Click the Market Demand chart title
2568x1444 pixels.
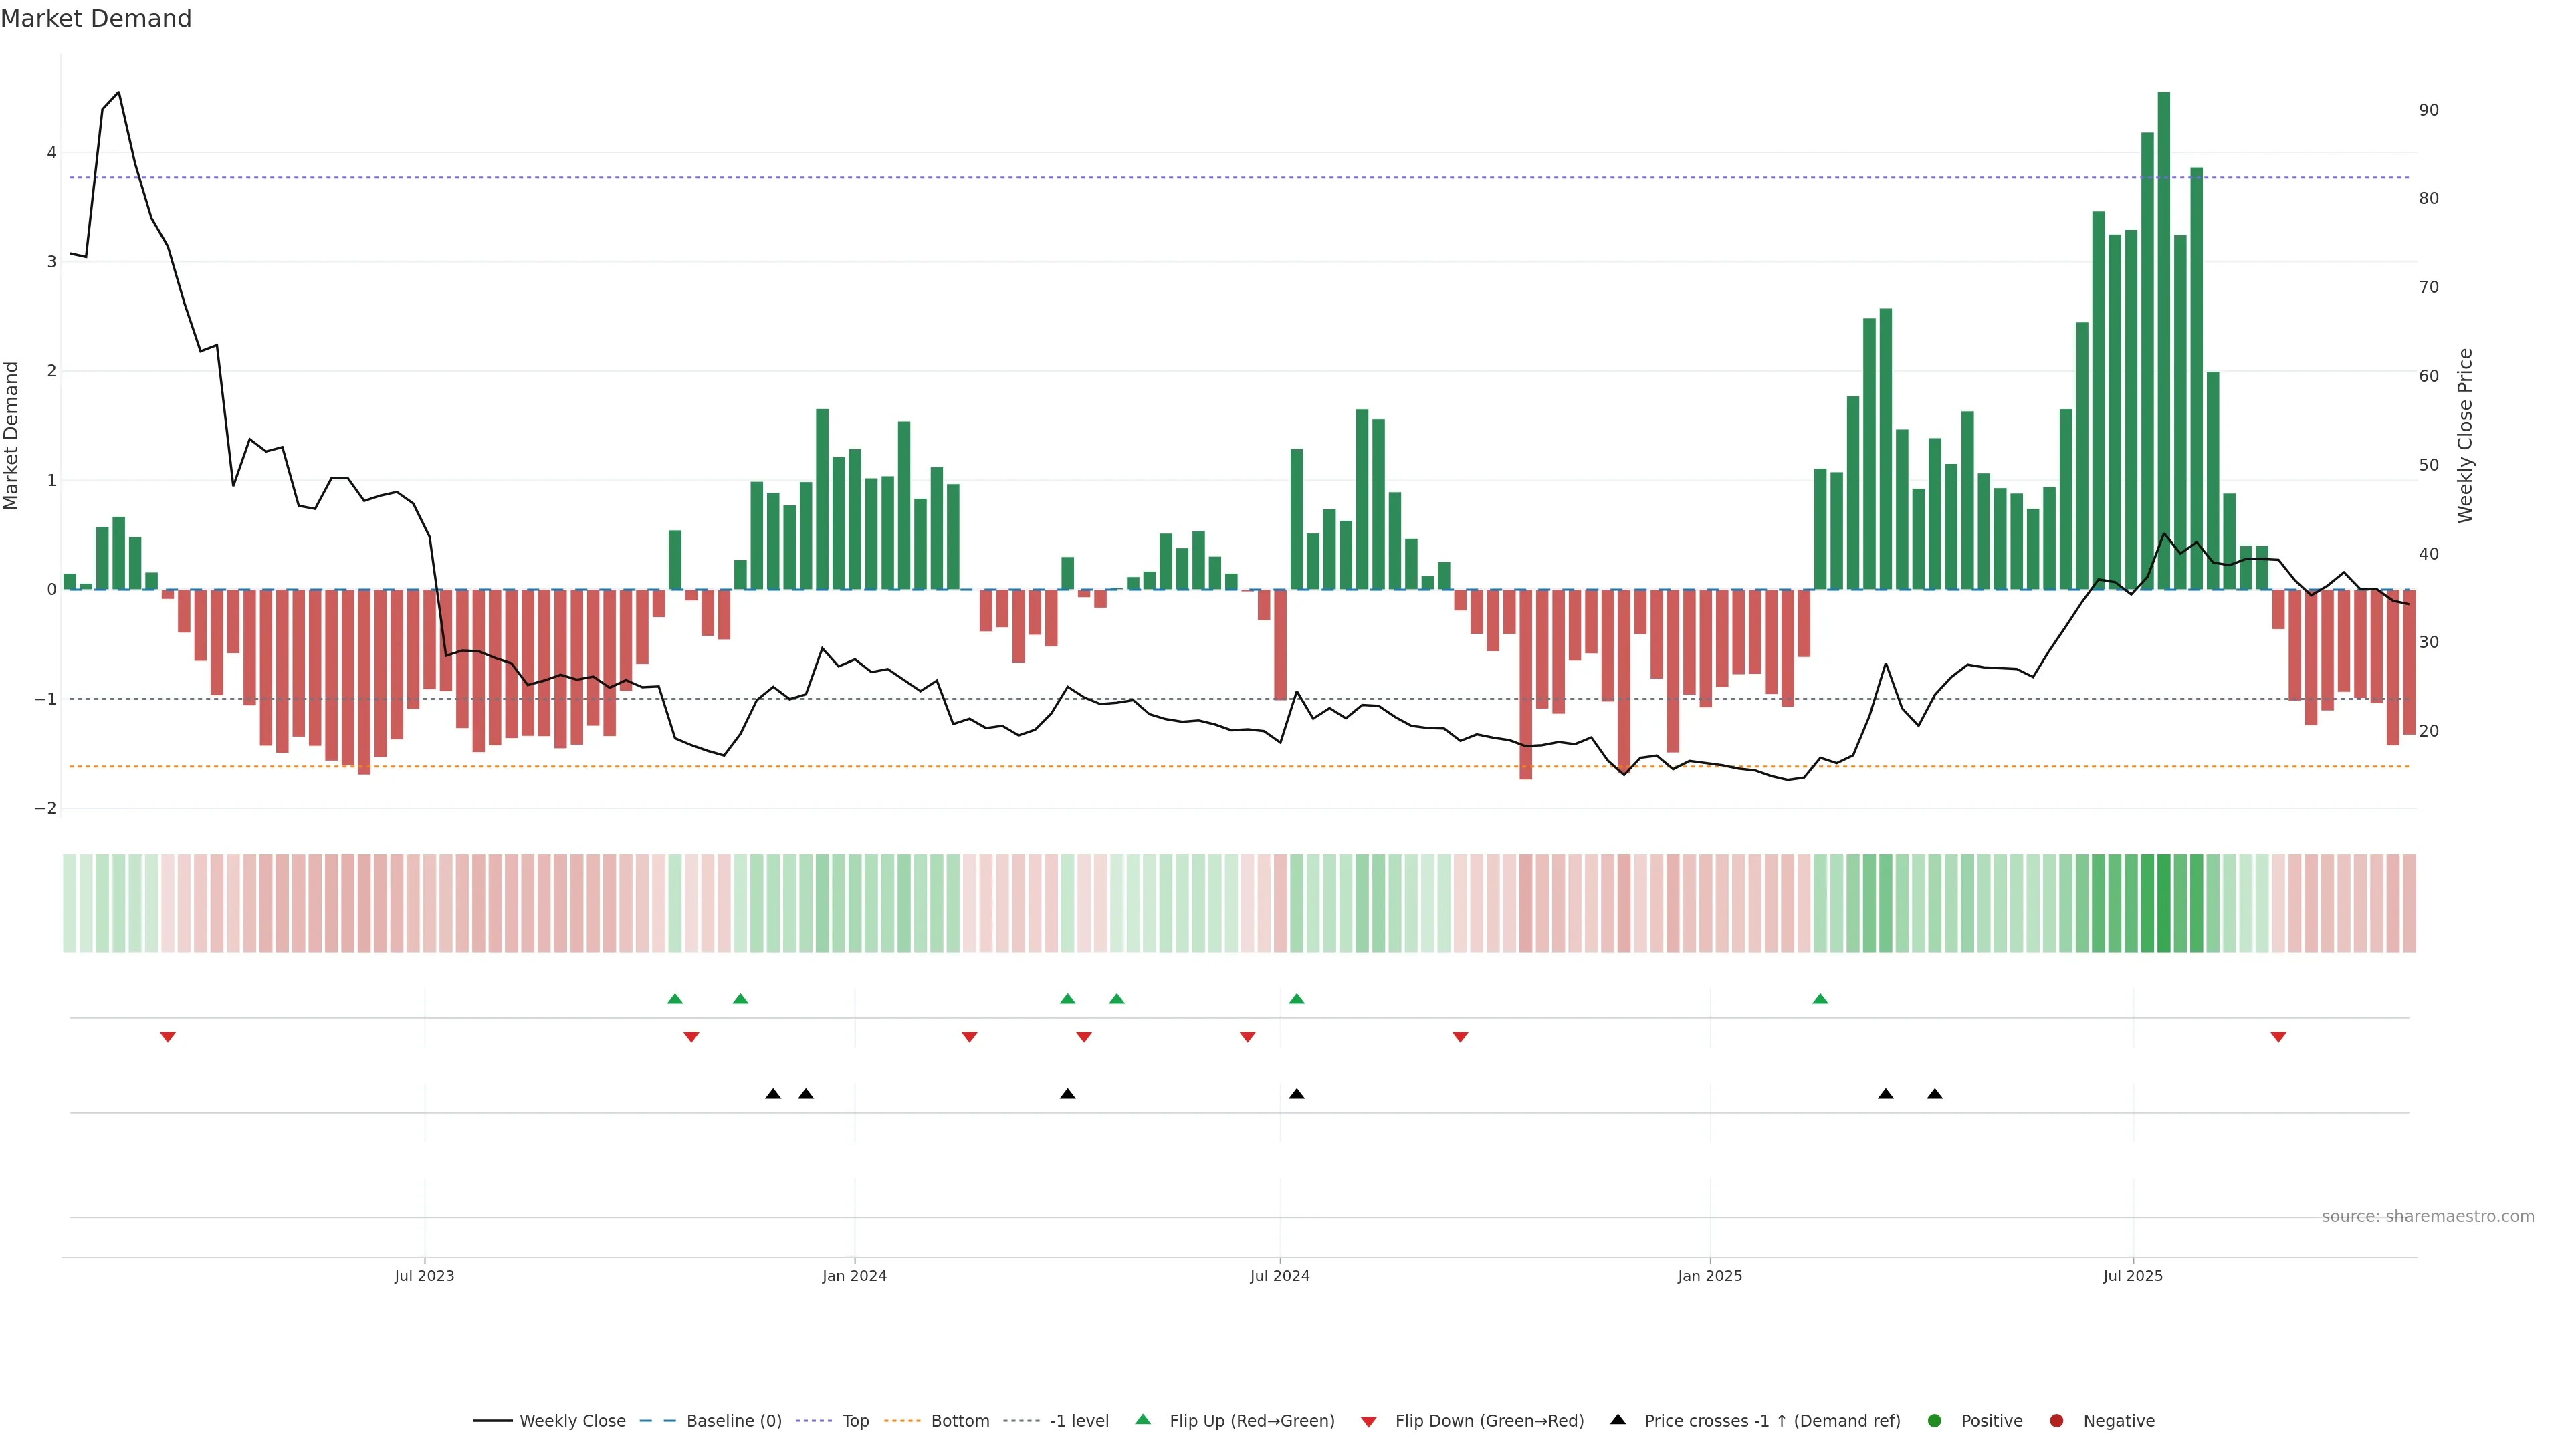click(97, 19)
